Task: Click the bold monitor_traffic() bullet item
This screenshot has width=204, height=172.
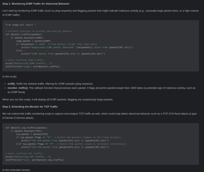Action: [18, 88]
